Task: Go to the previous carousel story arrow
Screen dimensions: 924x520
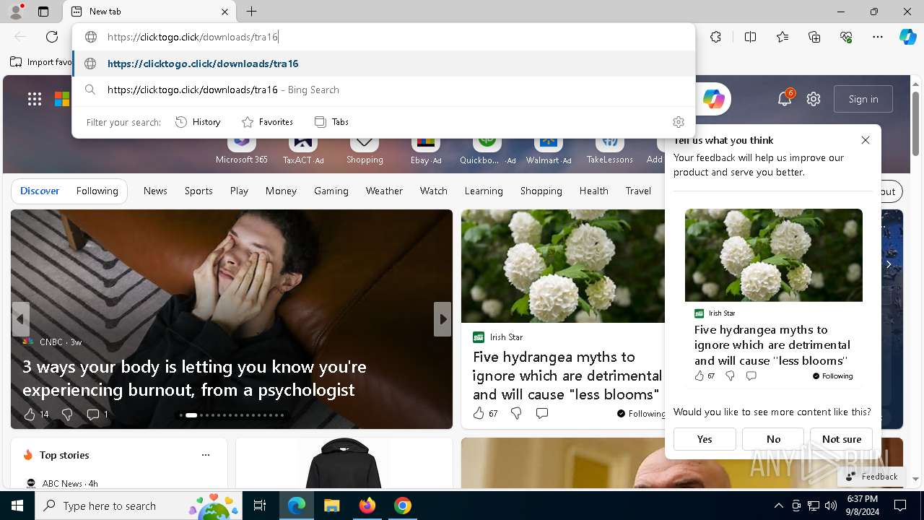Action: tap(21, 319)
